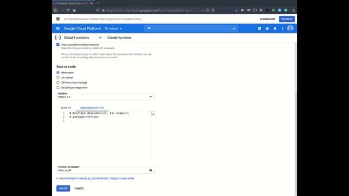The width and height of the screenshot is (349, 196).
Task: Expand Environment variables, networking, timeouts section
Action: tap(95, 179)
